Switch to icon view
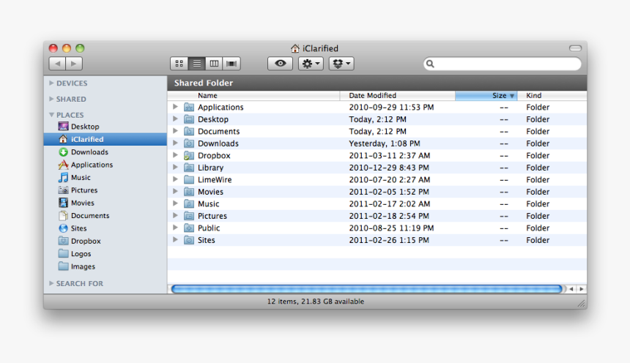The height and width of the screenshot is (363, 630). 179,64
